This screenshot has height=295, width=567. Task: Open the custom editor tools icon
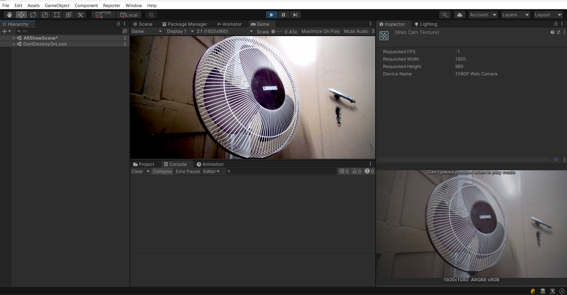(80, 14)
